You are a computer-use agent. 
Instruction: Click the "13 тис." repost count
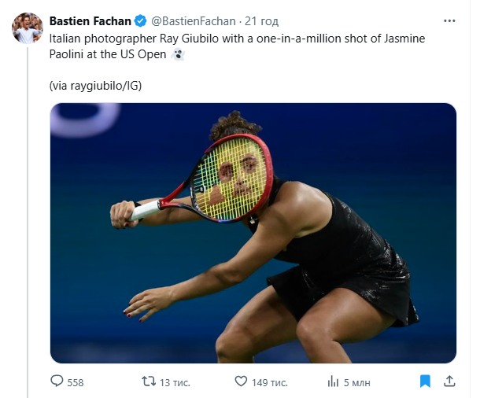point(176,382)
